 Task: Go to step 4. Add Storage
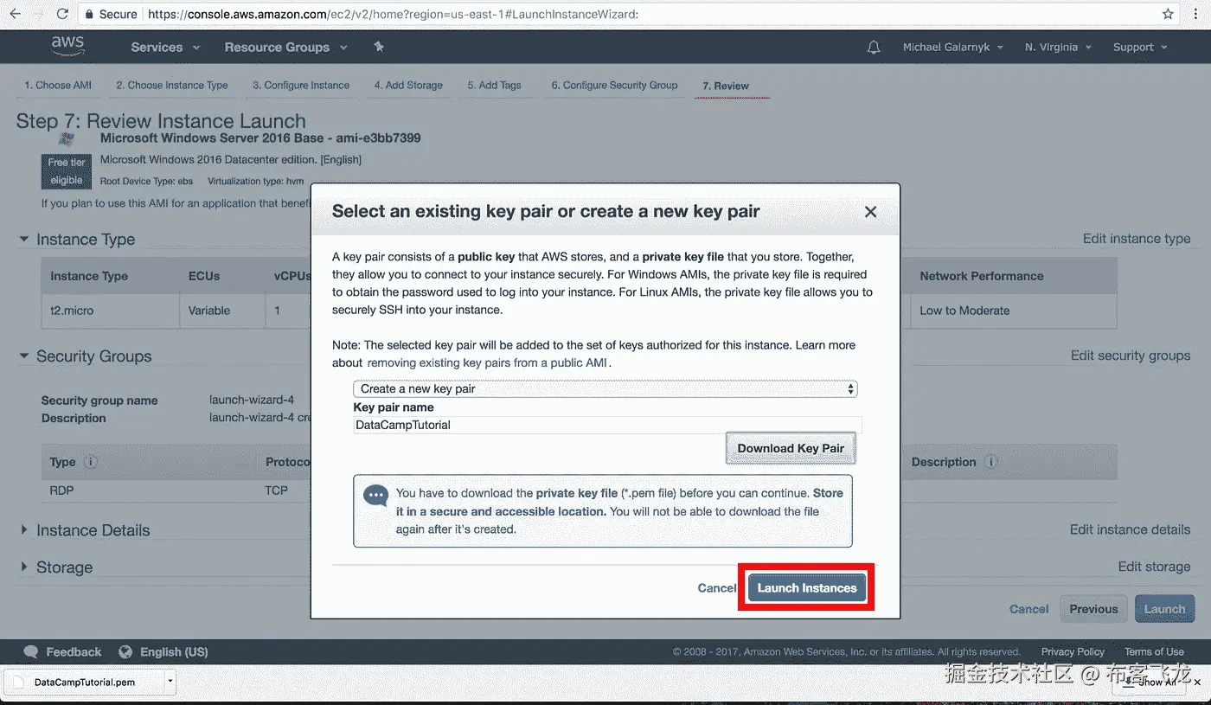coord(408,86)
